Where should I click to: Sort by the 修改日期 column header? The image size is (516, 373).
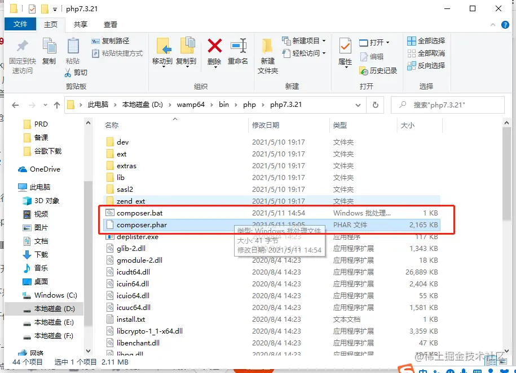click(266, 125)
